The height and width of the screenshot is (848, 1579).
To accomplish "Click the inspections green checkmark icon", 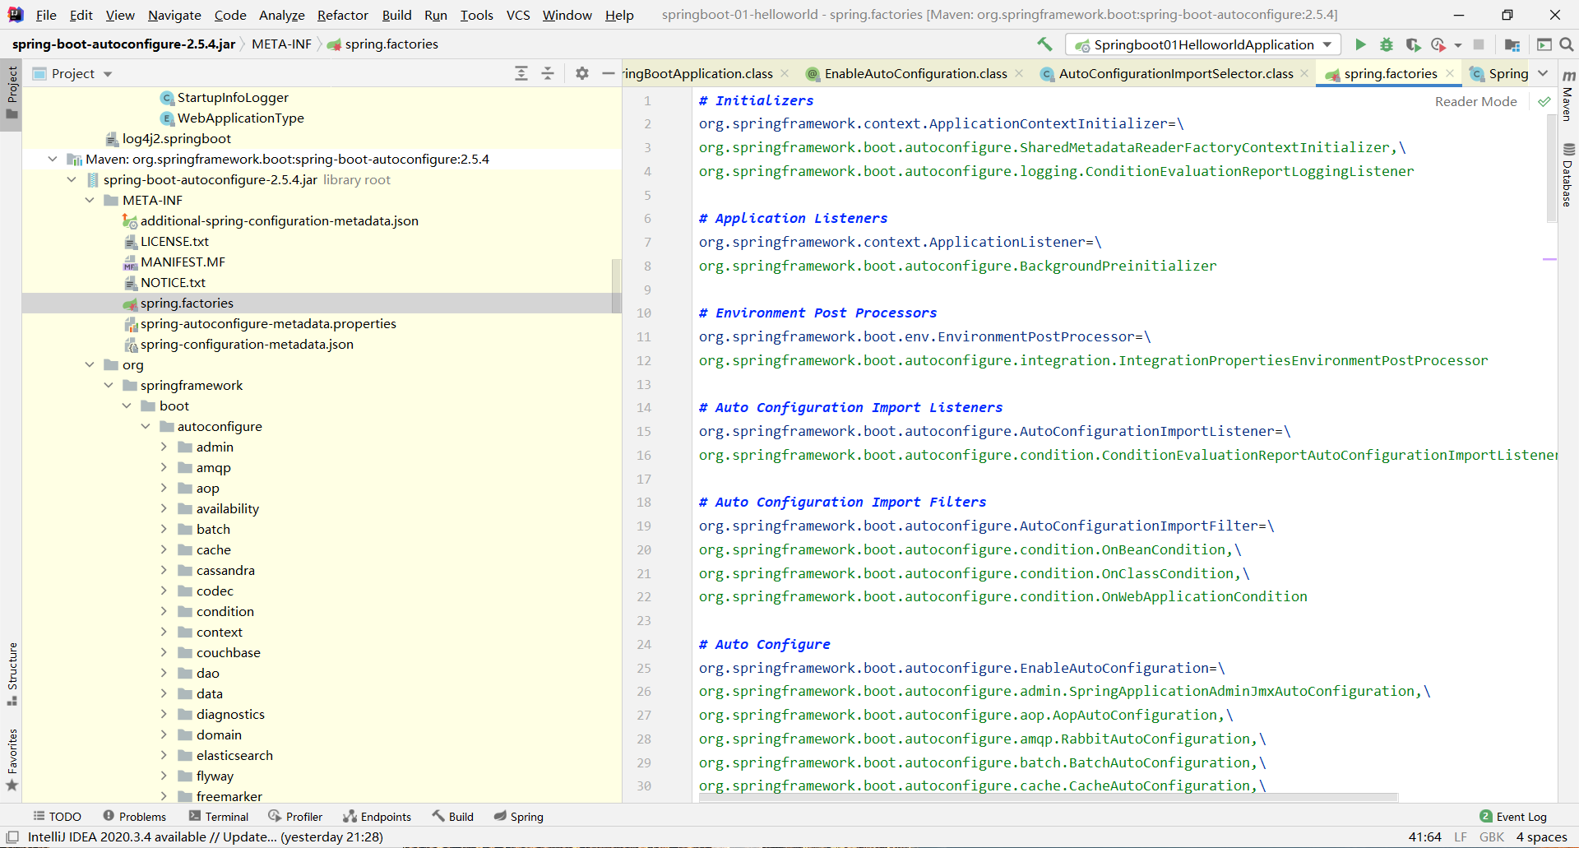I will (1544, 102).
